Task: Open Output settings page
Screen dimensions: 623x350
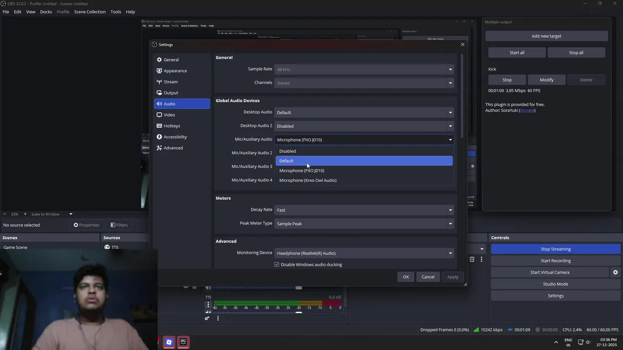Action: pos(182,93)
